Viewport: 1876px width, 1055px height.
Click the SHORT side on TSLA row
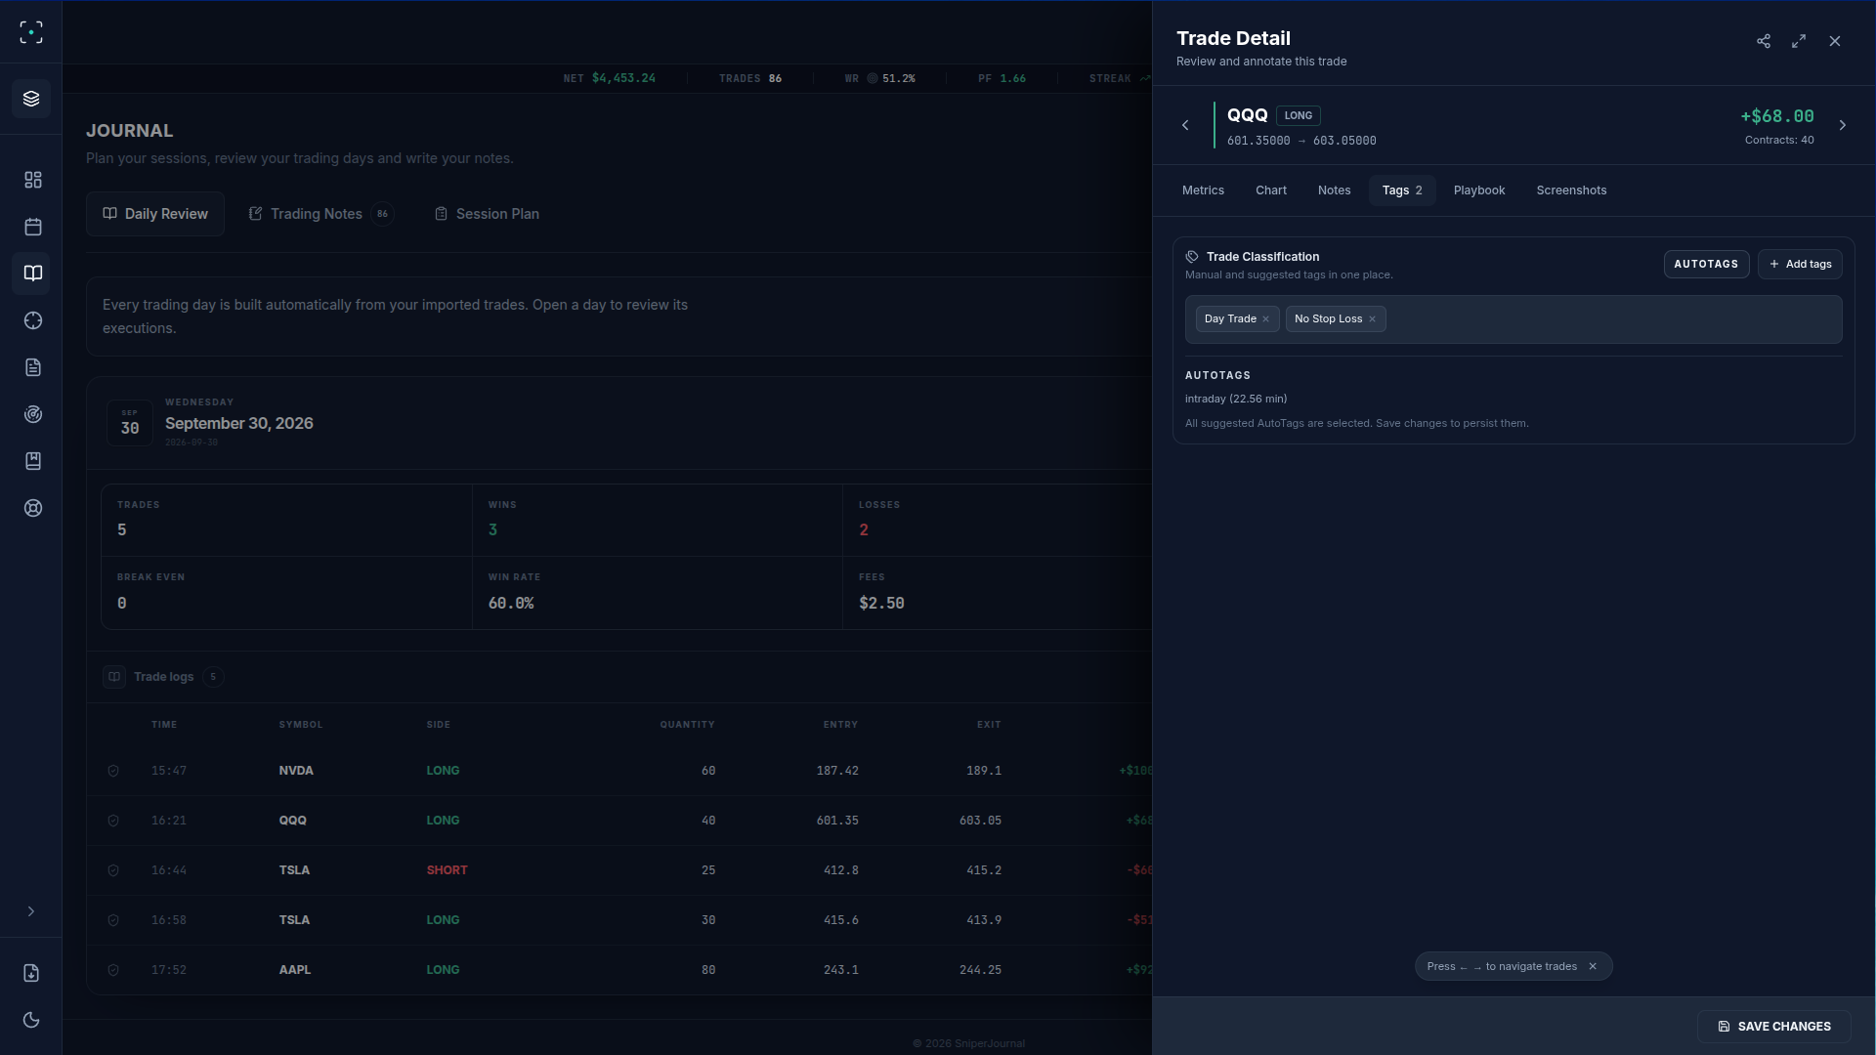point(447,870)
